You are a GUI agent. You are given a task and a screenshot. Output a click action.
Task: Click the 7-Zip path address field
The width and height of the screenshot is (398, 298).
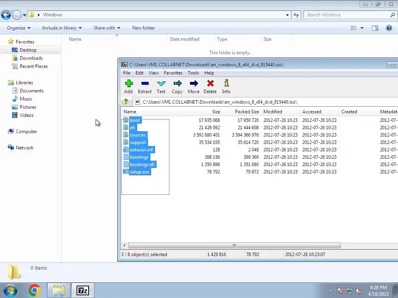pos(265,102)
